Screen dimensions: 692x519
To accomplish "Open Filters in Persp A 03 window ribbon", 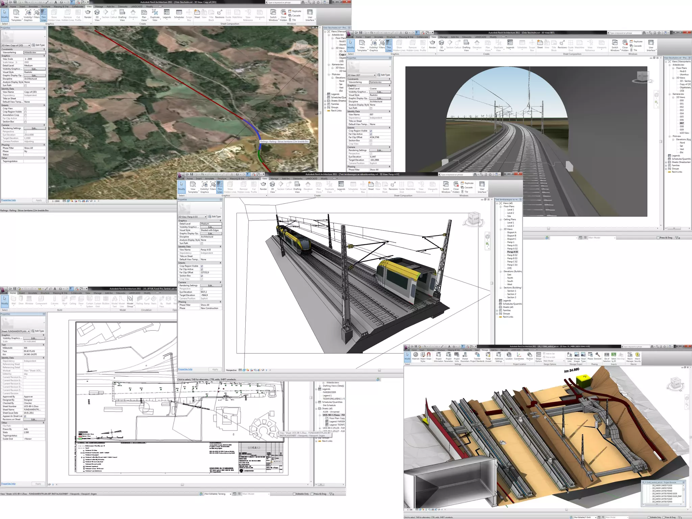I will click(x=213, y=186).
